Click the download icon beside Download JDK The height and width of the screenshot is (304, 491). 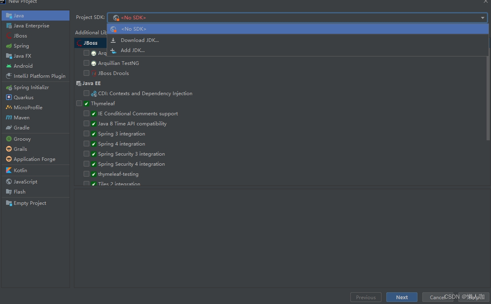point(114,40)
